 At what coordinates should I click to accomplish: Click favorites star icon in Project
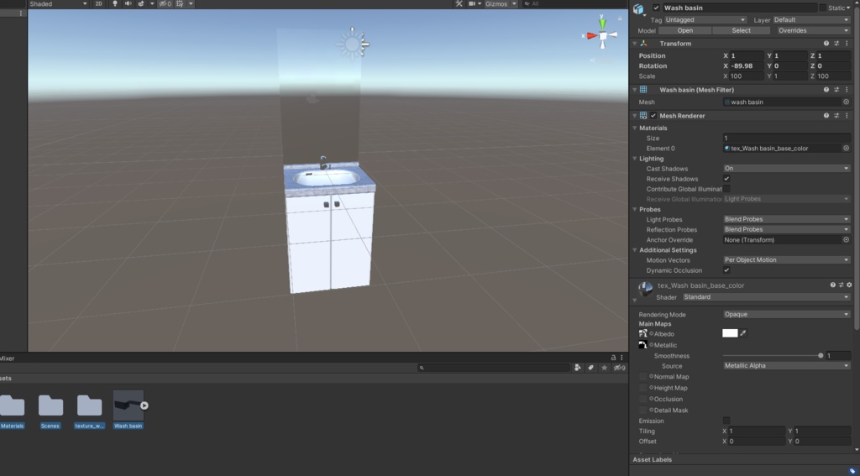[605, 368]
